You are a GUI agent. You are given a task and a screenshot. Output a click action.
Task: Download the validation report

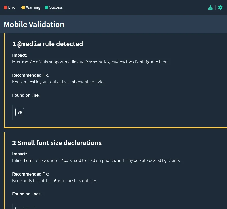(210, 7)
